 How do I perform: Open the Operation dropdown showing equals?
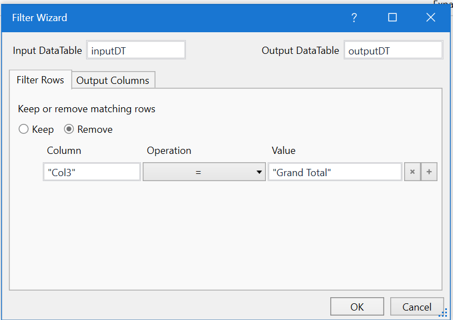click(204, 172)
